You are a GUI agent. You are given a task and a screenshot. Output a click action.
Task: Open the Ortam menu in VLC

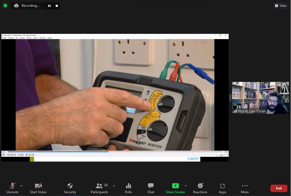click(4, 38)
